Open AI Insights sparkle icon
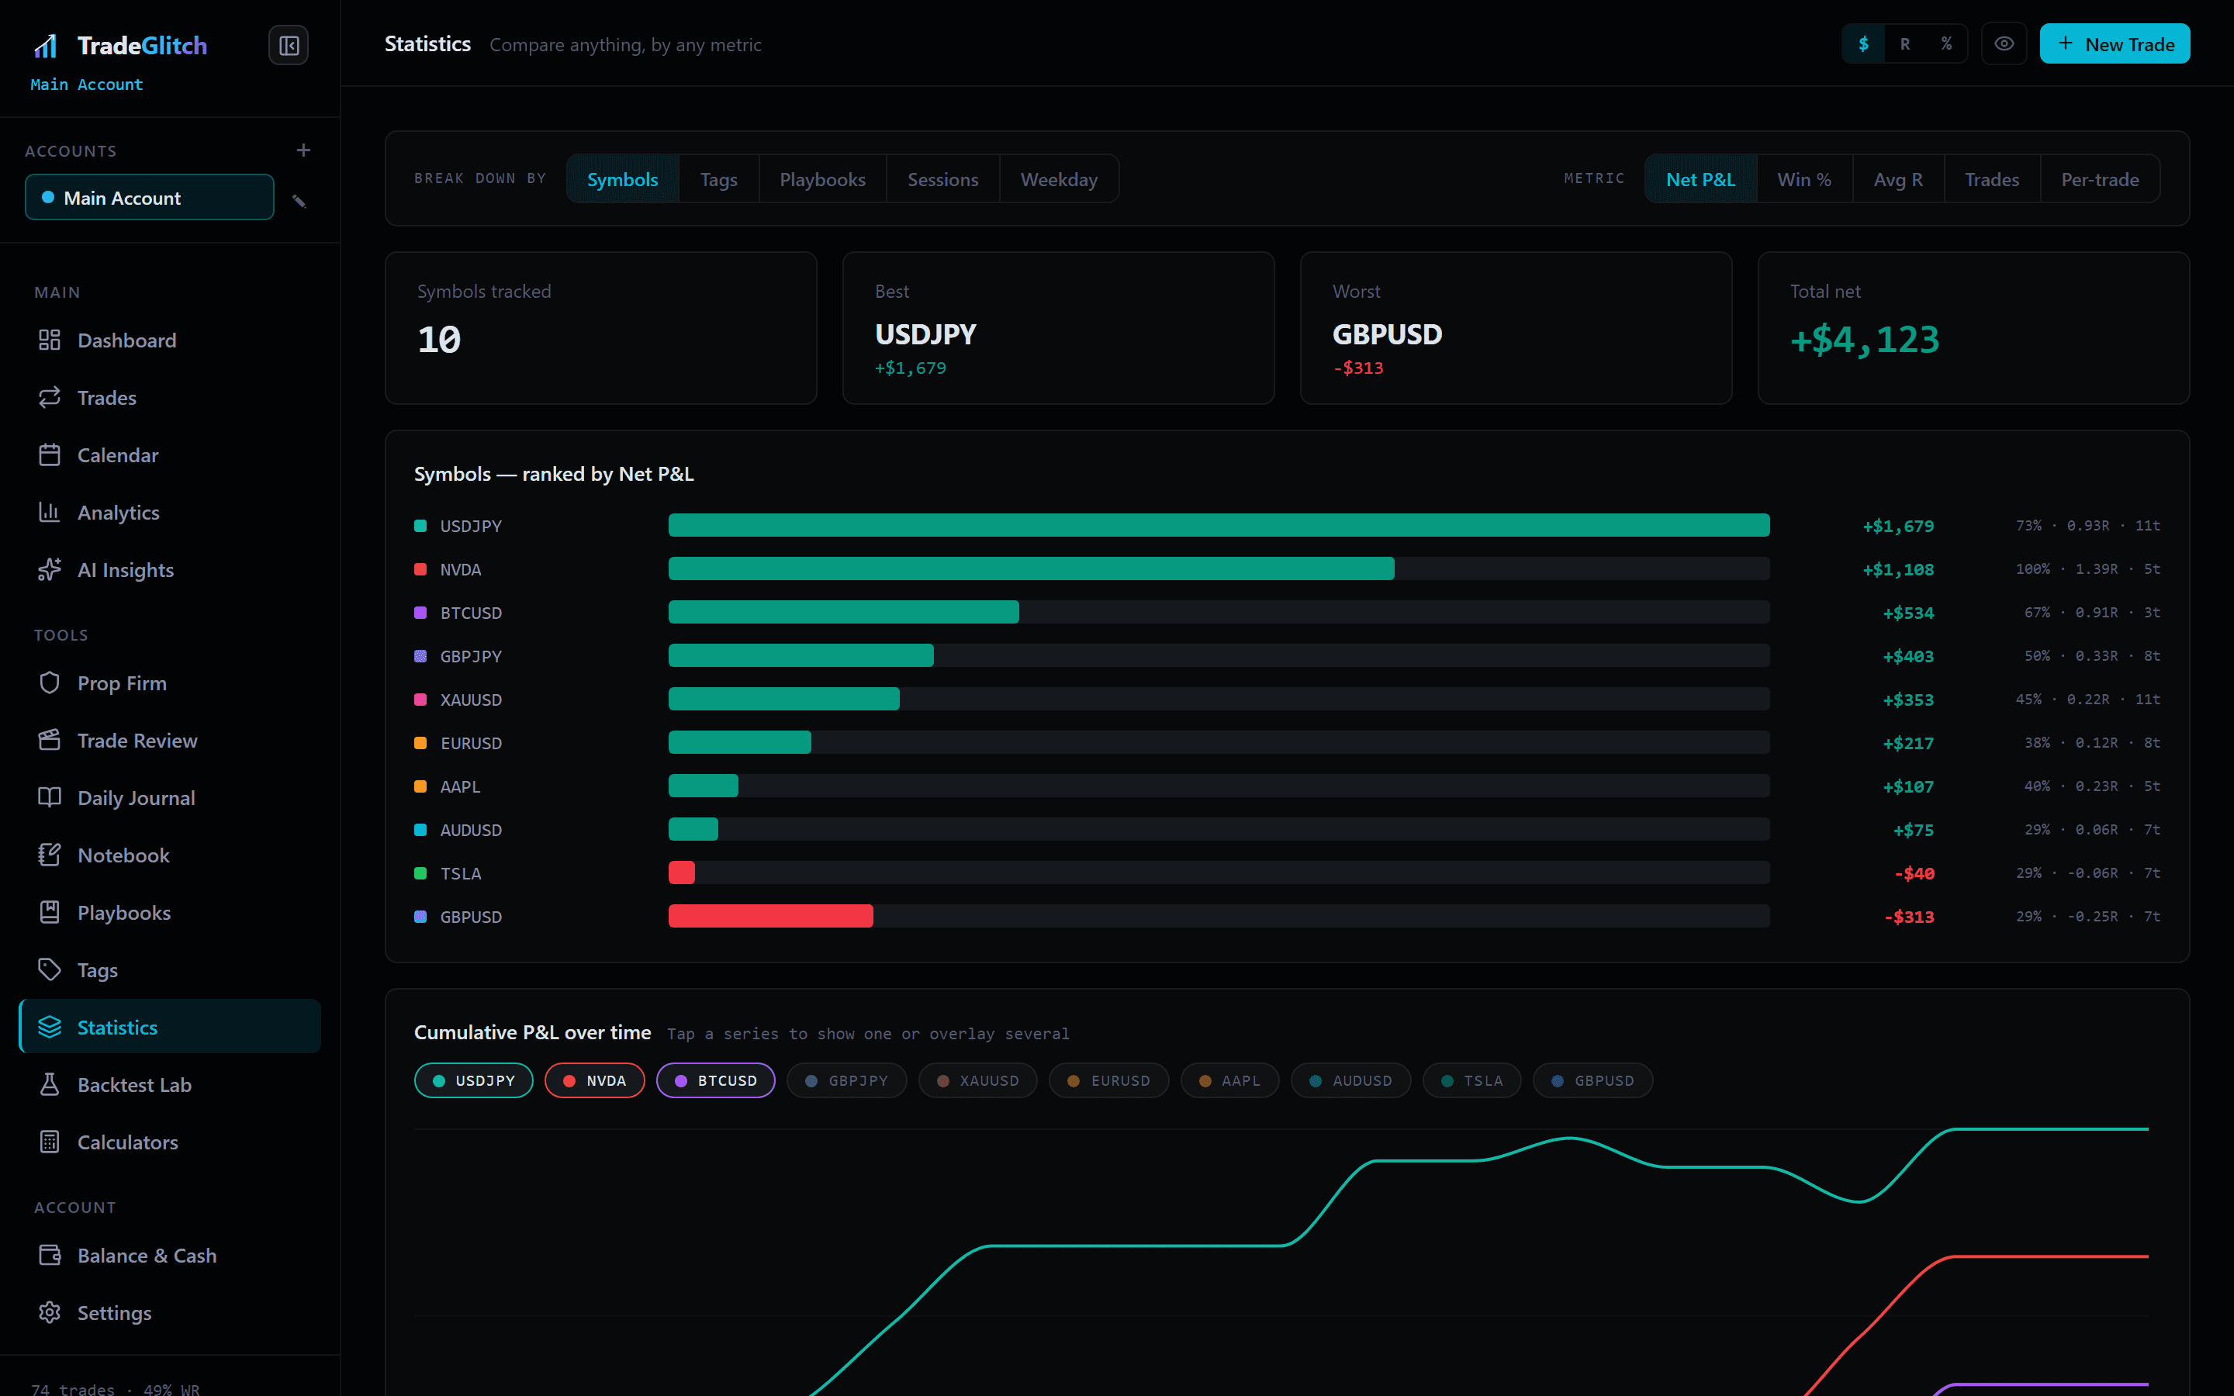The width and height of the screenshot is (2234, 1396). 50,570
